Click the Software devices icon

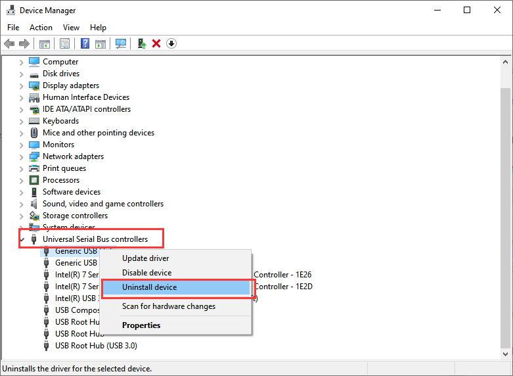point(34,192)
